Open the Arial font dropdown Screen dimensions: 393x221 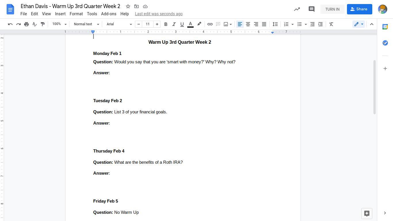[119, 24]
